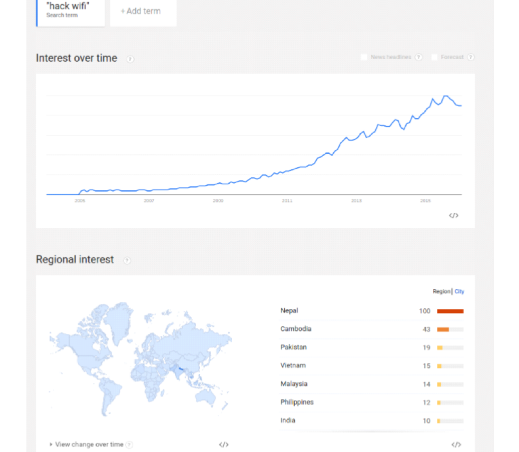Click the red Nepal interest bar
The width and height of the screenshot is (519, 452).
coord(450,311)
